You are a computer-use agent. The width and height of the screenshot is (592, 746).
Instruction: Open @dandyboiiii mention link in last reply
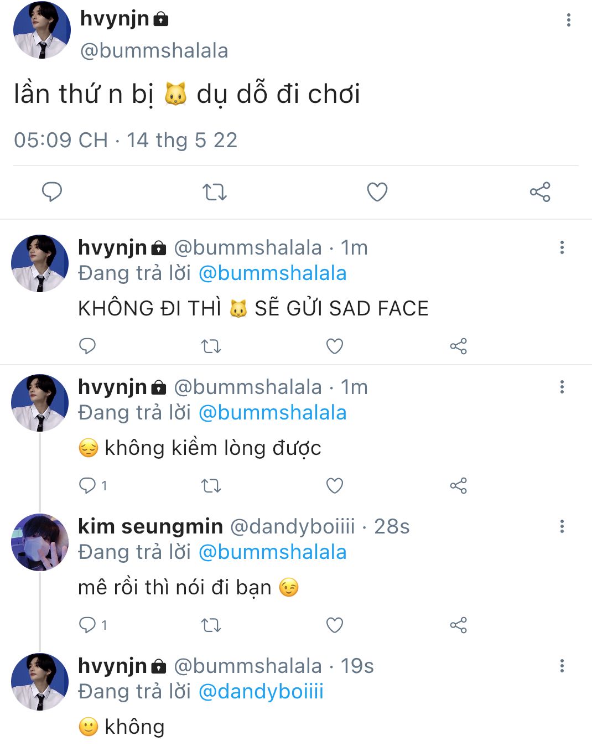261,692
